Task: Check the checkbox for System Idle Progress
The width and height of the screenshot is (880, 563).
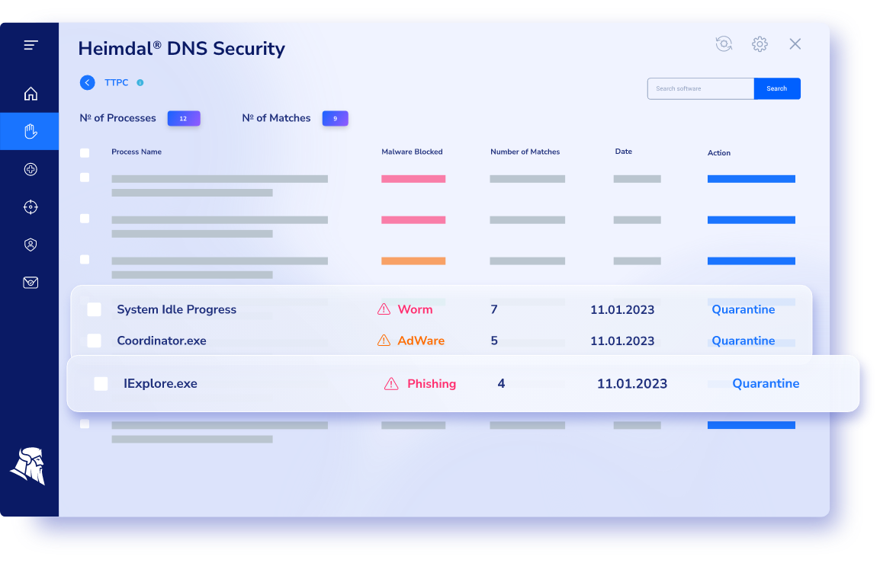Action: 94,309
